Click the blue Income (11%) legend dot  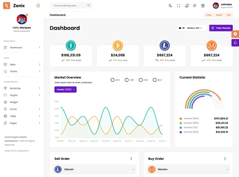click(x=181, y=128)
